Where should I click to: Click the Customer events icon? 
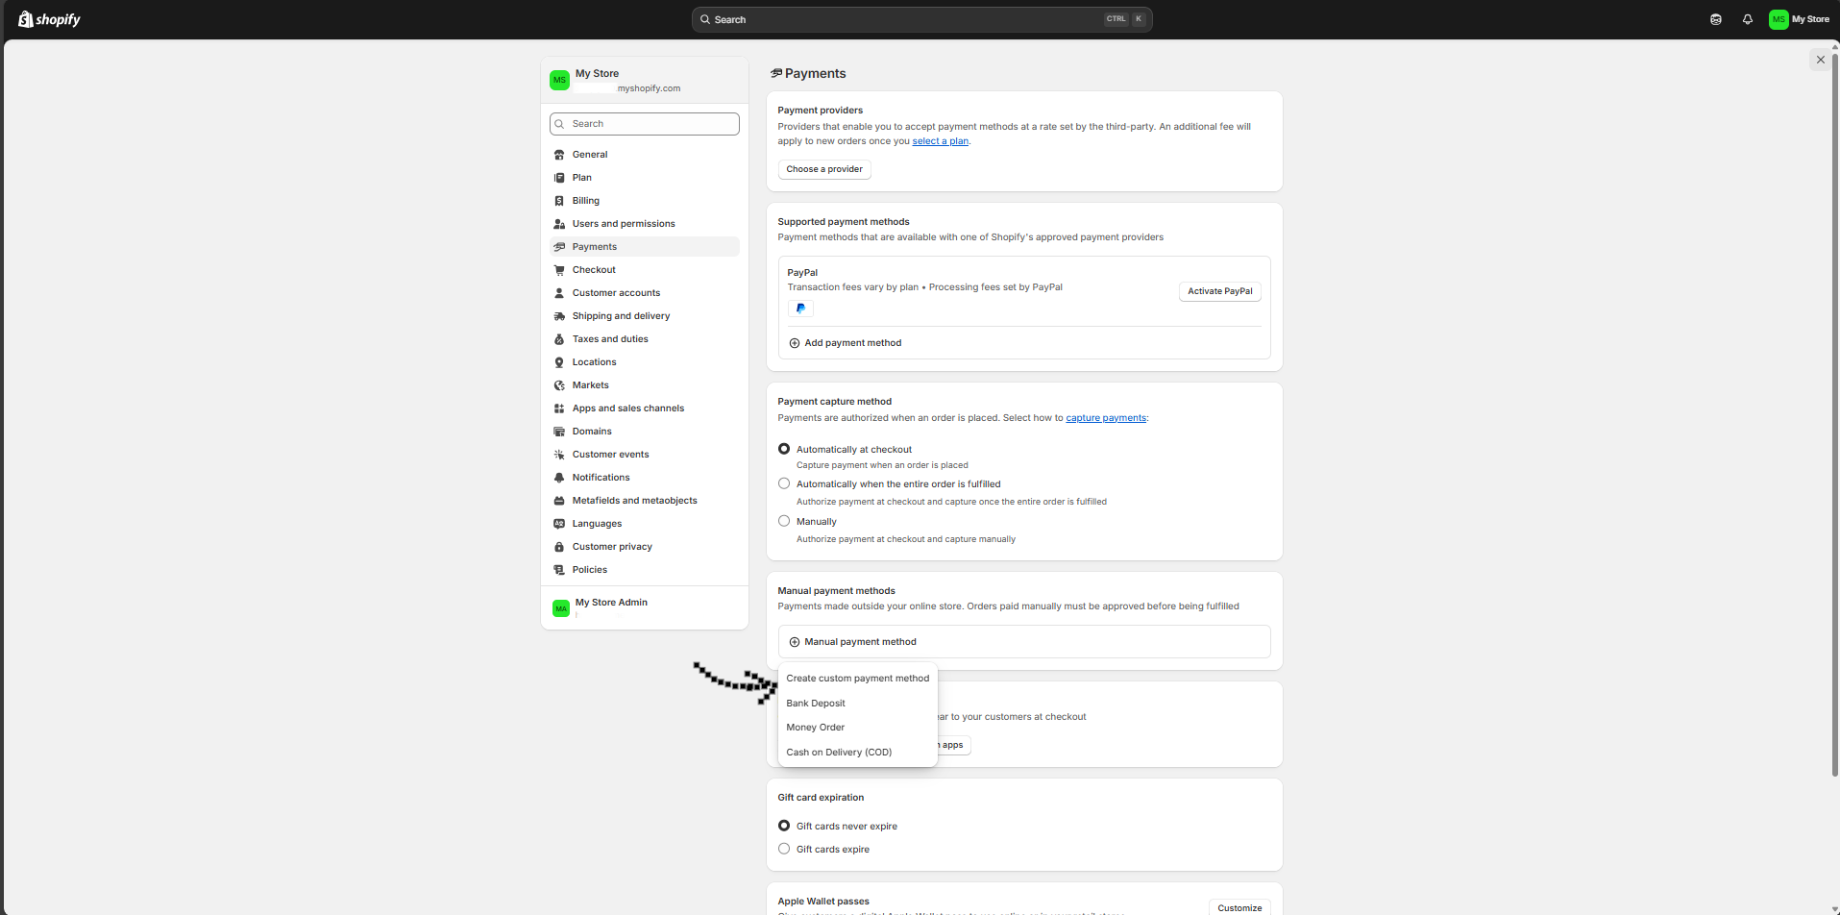click(559, 455)
